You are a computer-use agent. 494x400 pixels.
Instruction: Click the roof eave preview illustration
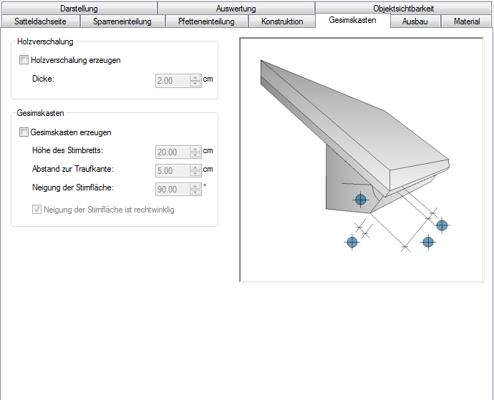click(362, 160)
